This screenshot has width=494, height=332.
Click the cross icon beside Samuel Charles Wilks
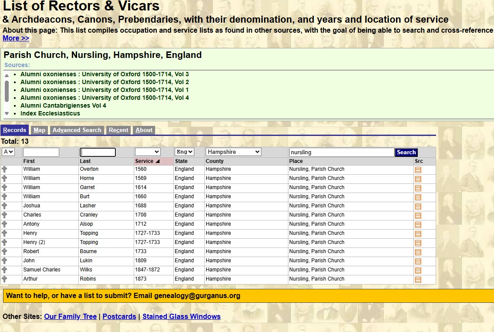pos(5,270)
